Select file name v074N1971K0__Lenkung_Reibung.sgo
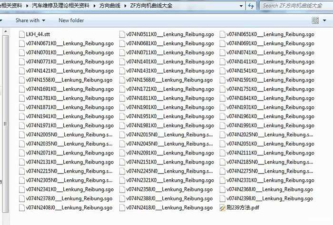Screen dimensions: 333x225 point(70,126)
